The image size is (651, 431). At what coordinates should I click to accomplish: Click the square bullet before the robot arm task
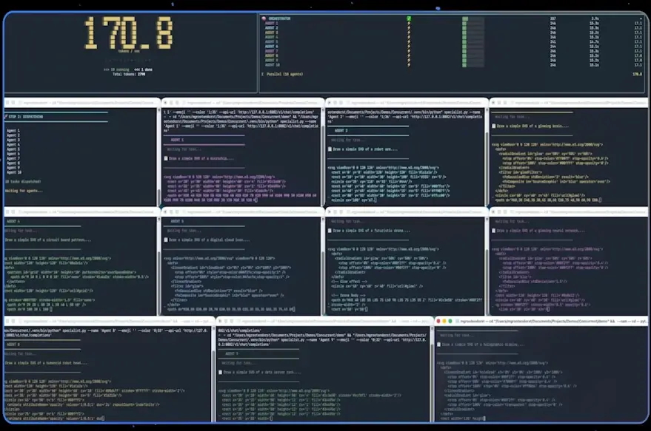tap(330, 150)
